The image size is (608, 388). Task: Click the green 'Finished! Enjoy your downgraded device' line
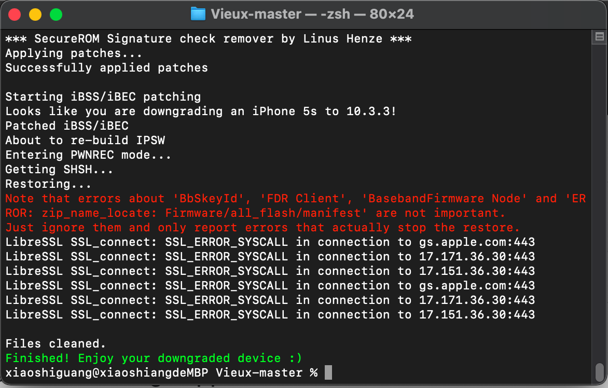coord(154,358)
